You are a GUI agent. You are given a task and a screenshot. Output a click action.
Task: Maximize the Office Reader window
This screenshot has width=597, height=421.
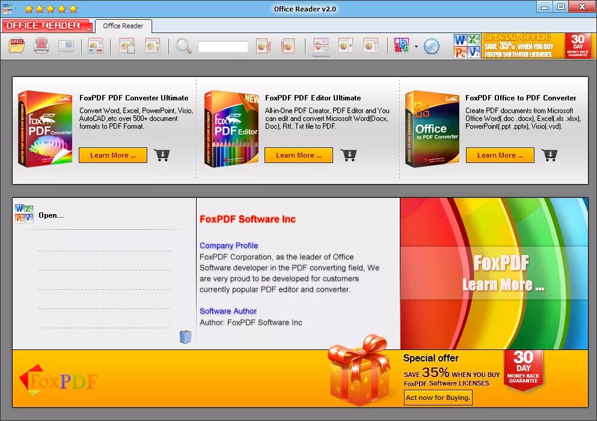click(560, 7)
